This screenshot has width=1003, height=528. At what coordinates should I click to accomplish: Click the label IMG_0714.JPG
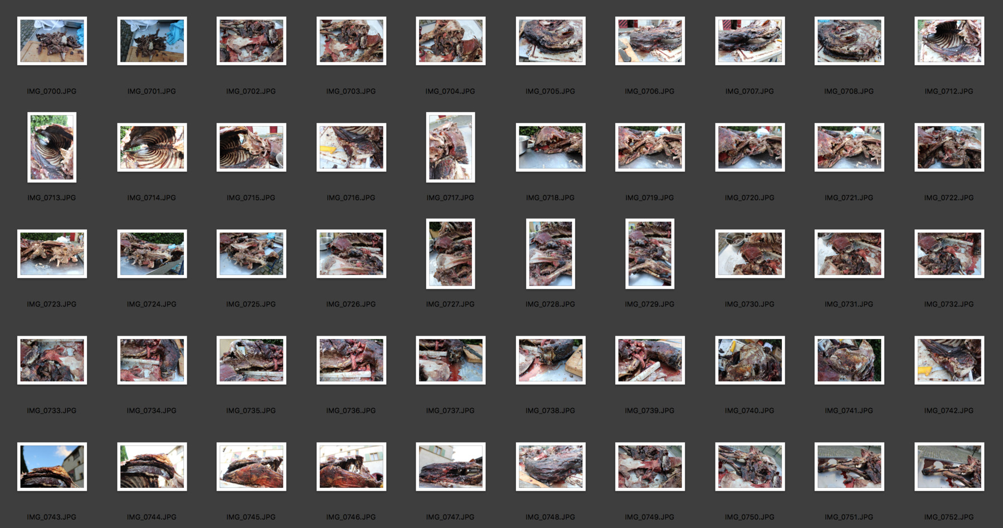(152, 197)
